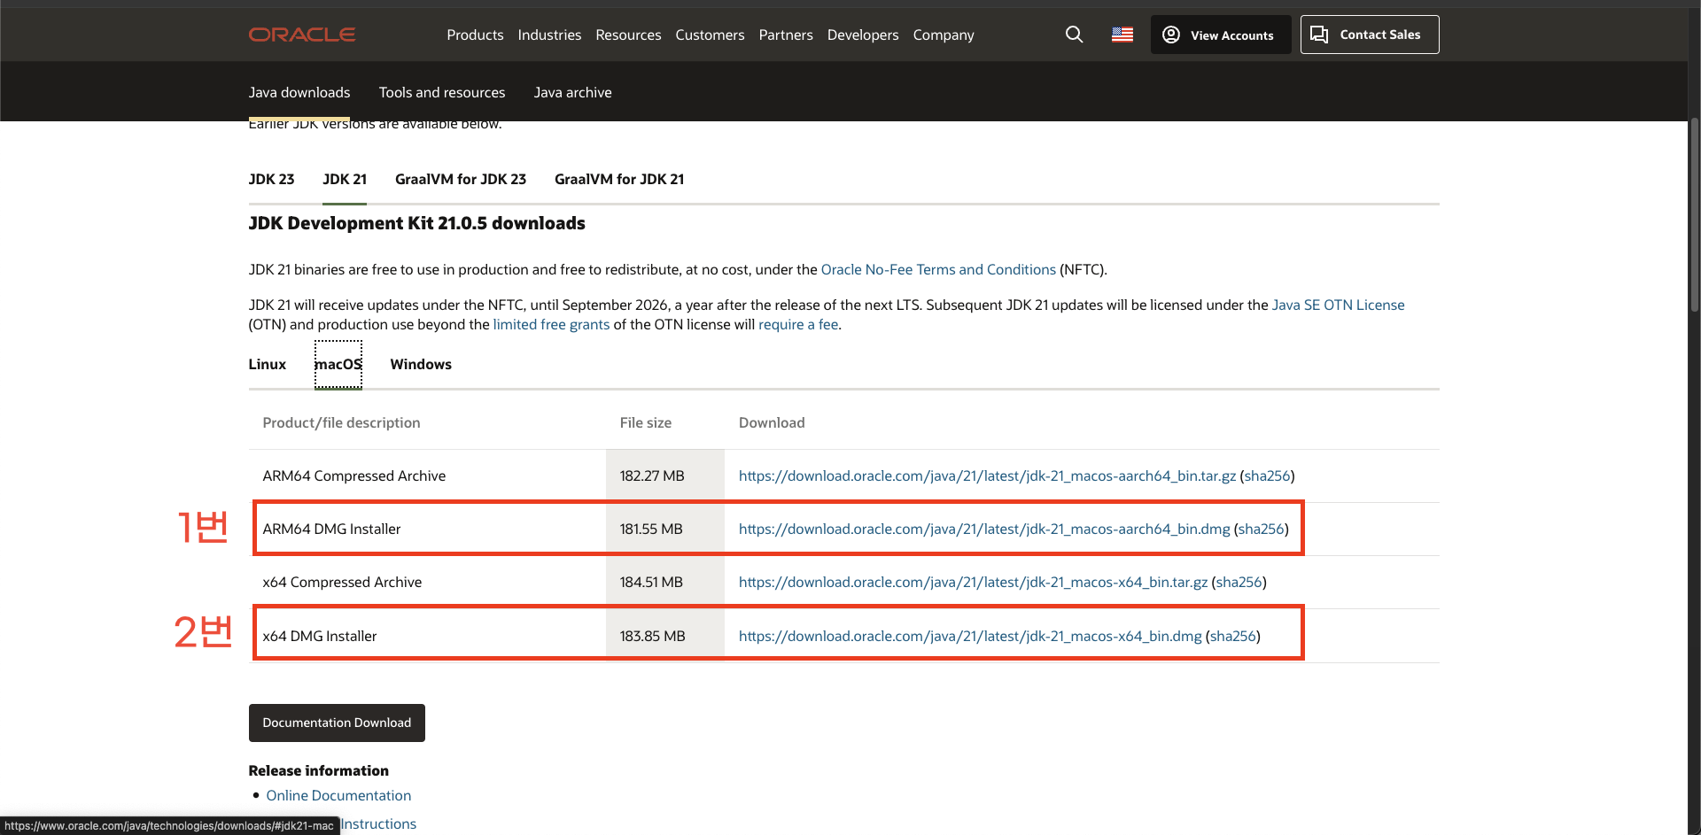
Task: Click the Oracle logo
Action: click(302, 35)
